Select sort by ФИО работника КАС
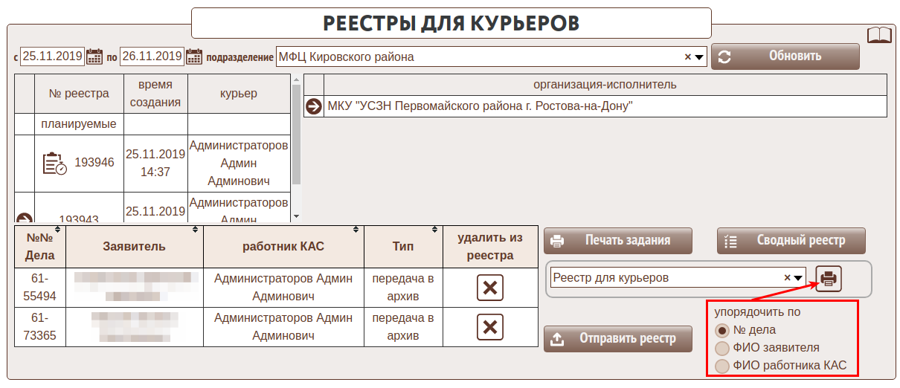The image size is (900, 388). pos(721,366)
